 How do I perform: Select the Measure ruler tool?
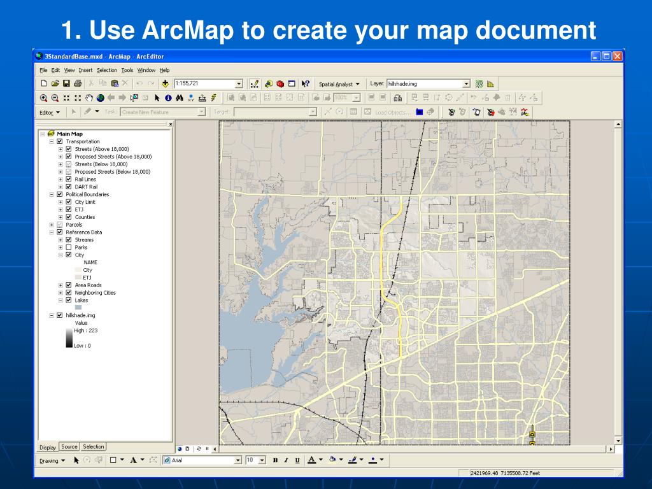point(202,97)
